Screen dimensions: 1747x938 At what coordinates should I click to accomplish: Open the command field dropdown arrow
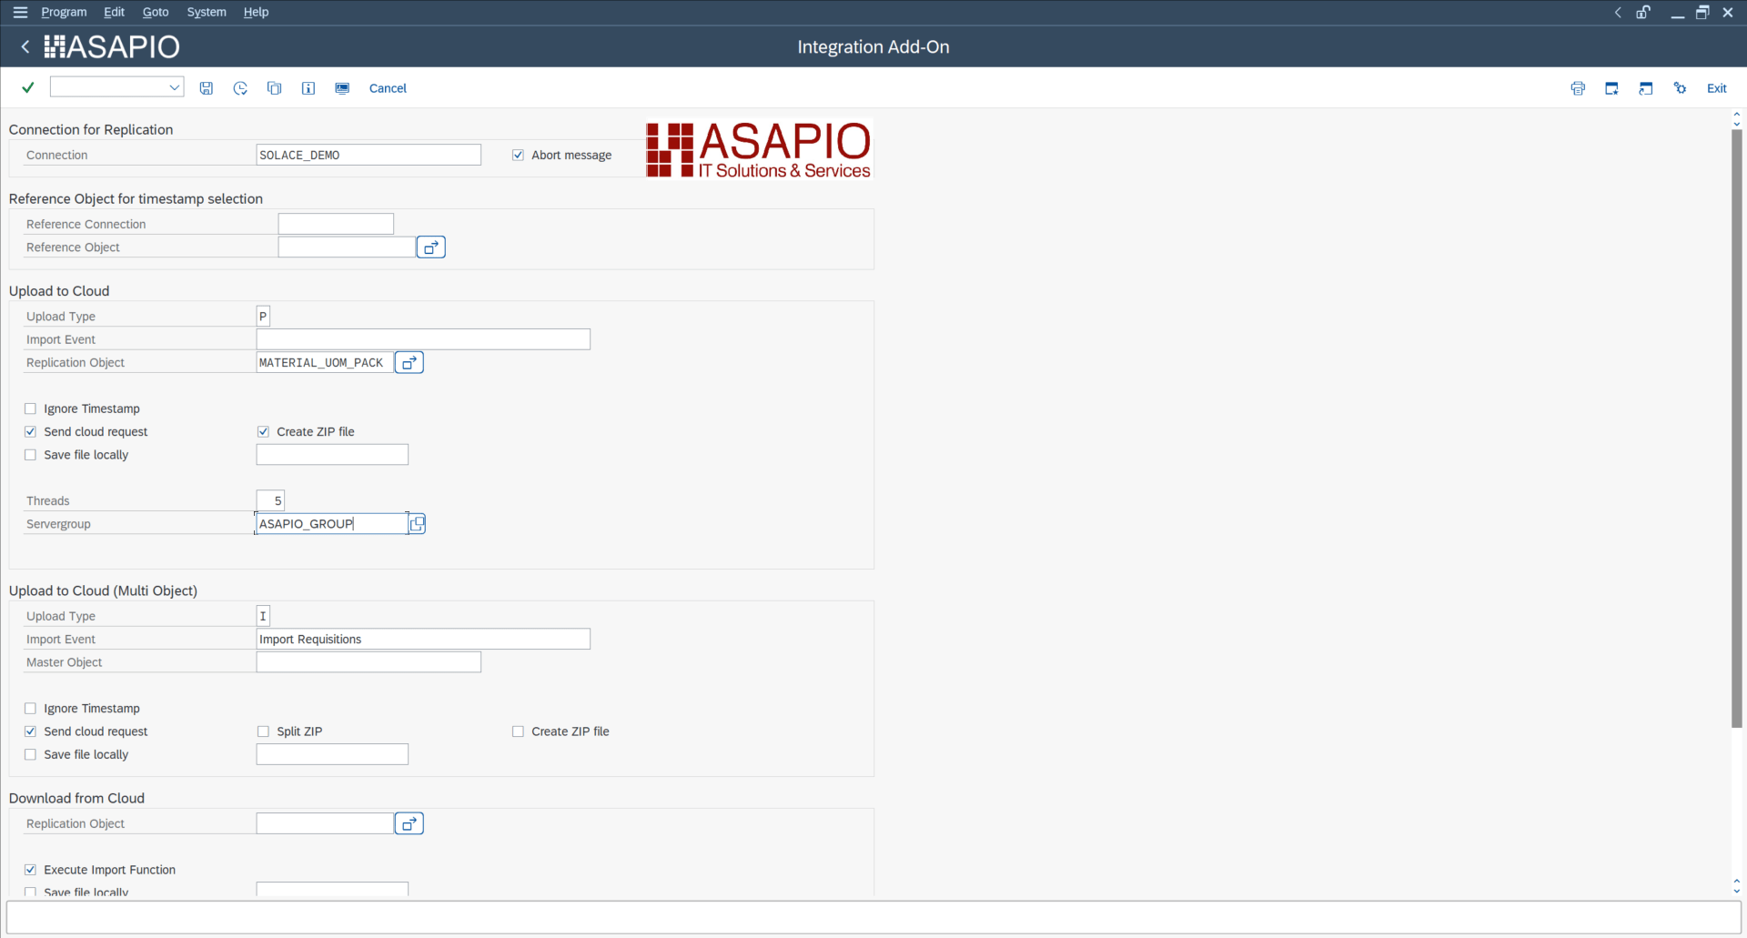coord(174,87)
